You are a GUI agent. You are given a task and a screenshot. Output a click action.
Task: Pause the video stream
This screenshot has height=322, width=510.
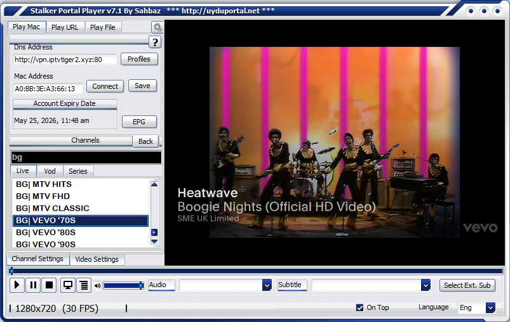pyautogui.click(x=33, y=285)
